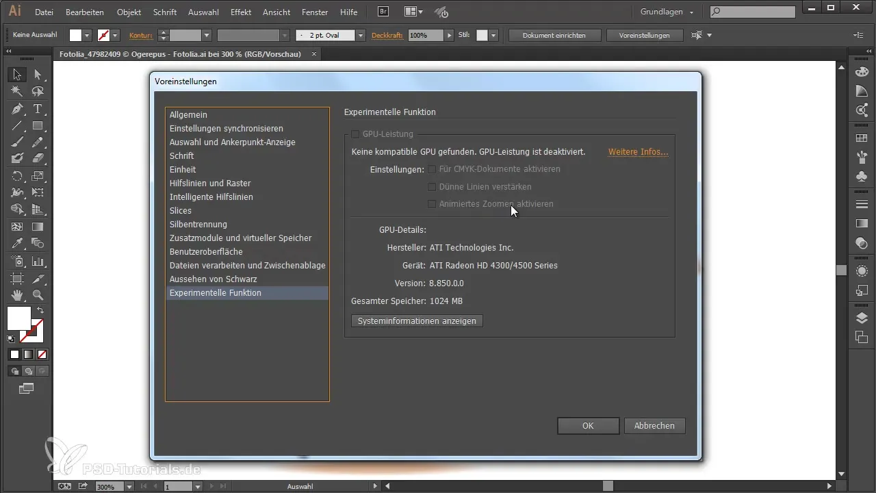Viewport: 876px width, 493px height.
Task: Click the OK button
Action: [588, 425]
